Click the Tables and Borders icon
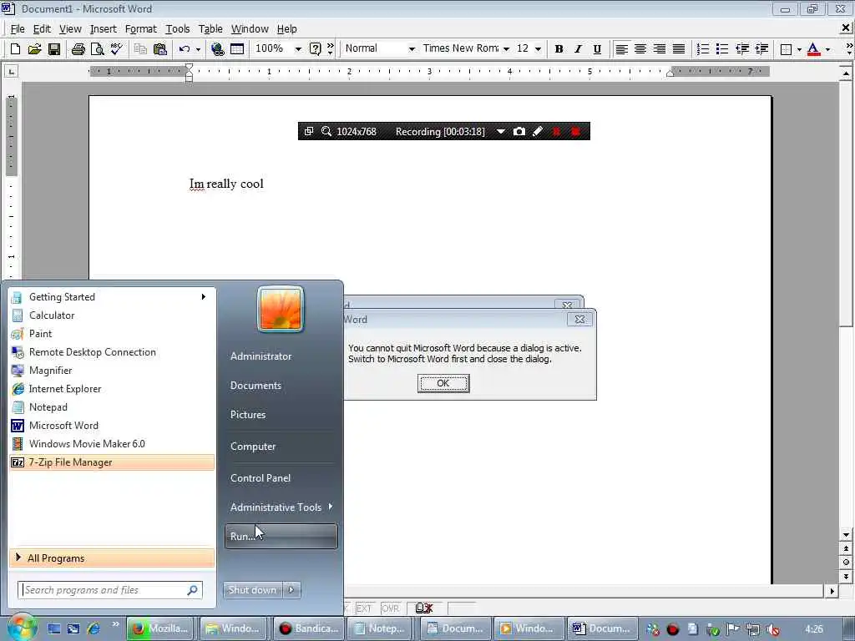Image resolution: width=855 pixels, height=641 pixels. point(237,49)
